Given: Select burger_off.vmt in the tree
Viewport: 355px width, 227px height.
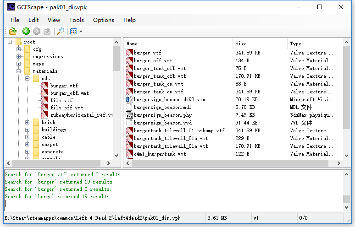Looking at the screenshot, I should [x=70, y=93].
